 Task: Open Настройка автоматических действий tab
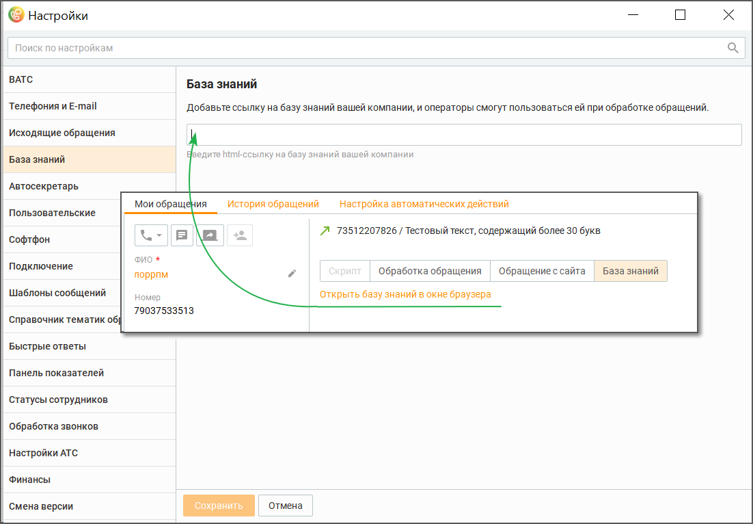tap(424, 204)
